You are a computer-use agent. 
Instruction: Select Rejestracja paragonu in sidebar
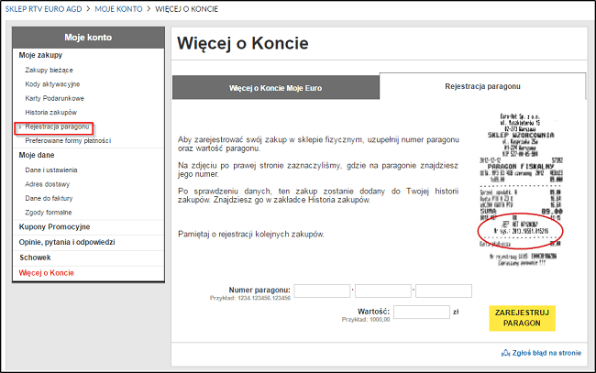pos(57,126)
